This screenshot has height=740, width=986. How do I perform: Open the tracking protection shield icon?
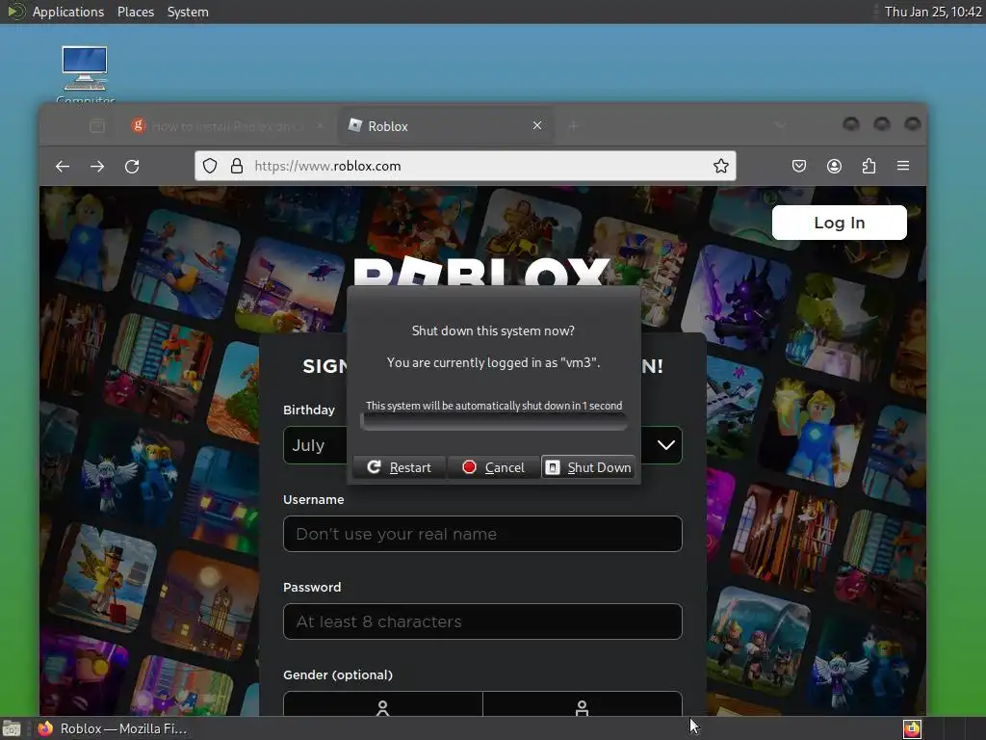[x=210, y=166]
